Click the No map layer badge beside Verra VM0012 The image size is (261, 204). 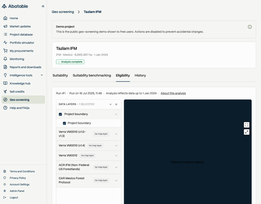(88, 155)
